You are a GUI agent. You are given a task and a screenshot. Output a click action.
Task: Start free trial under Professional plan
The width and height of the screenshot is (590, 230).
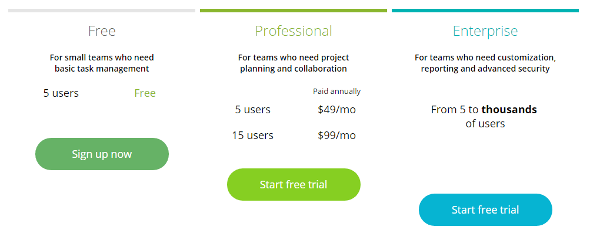(294, 185)
